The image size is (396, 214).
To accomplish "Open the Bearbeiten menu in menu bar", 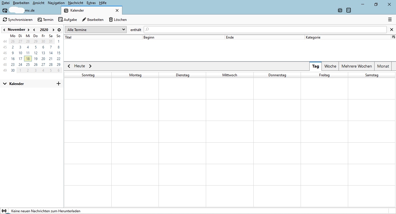I will click(21, 3).
